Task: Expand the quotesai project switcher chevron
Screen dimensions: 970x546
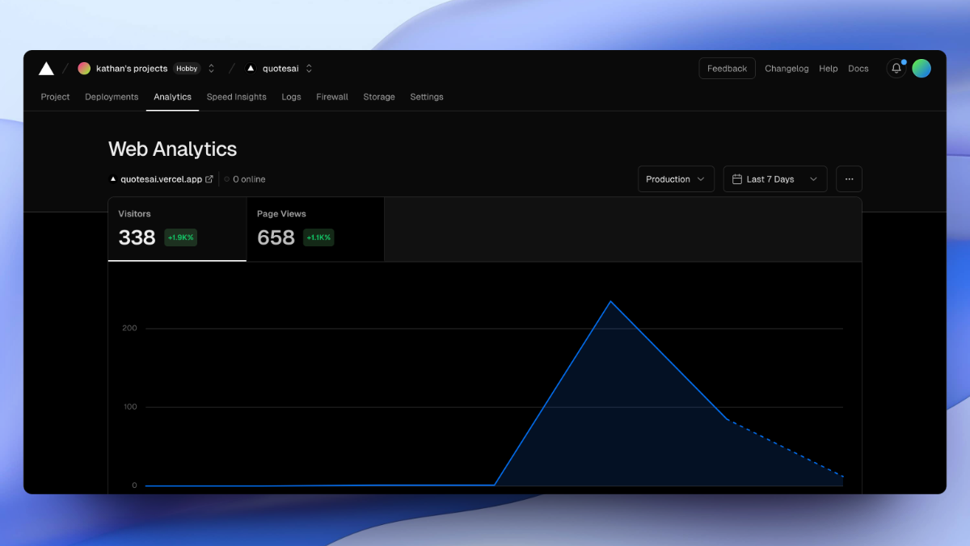Action: click(x=308, y=68)
